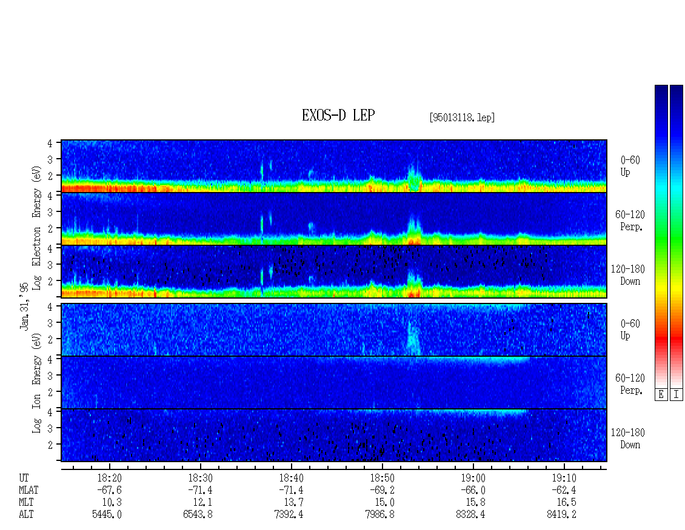Click the Log Ion Energy (eV) axis label
This screenshot has width=685, height=530.
click(x=37, y=383)
